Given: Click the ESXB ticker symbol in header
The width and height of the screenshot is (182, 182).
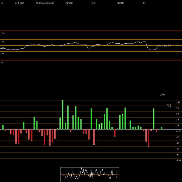Looking at the screenshot, I should point(121,3).
